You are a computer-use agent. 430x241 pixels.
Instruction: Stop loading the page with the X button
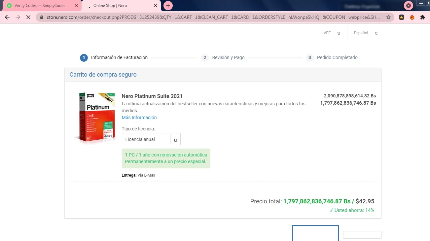pos(28,17)
